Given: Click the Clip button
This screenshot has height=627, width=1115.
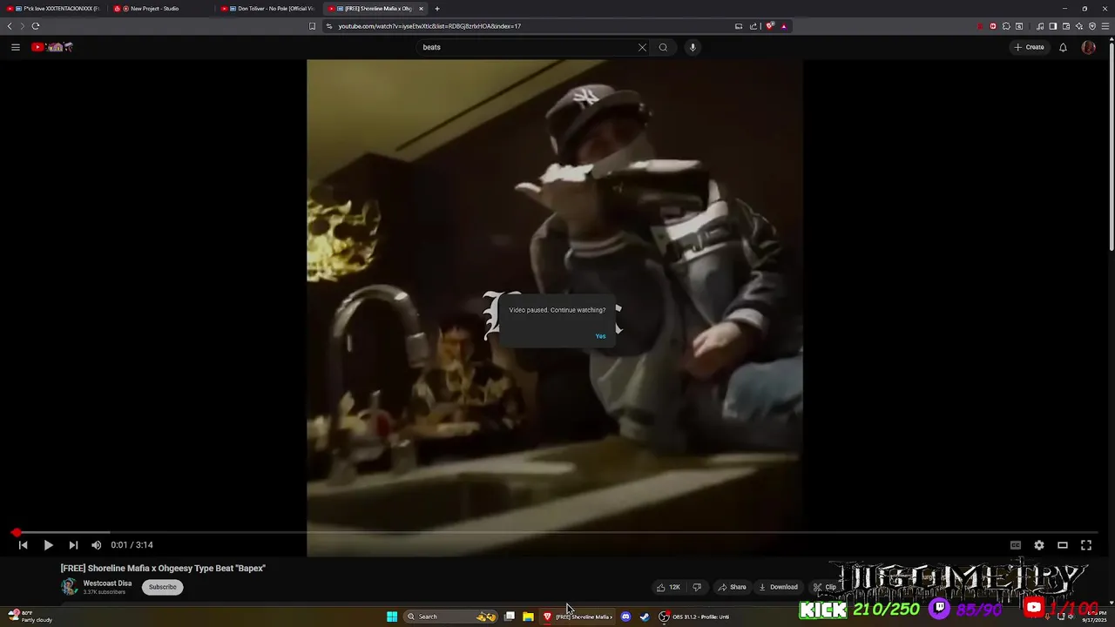Looking at the screenshot, I should point(825,587).
